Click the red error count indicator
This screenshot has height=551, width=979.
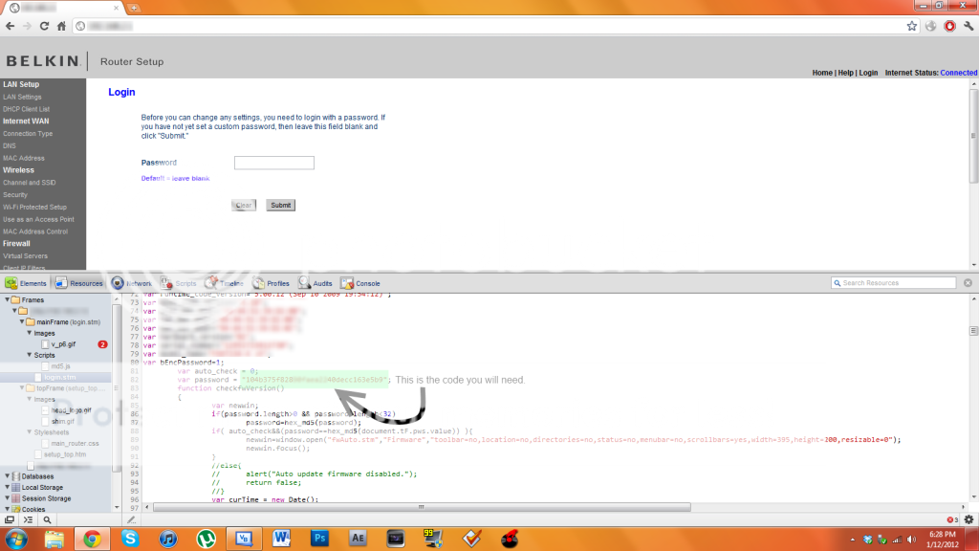pyautogui.click(x=952, y=519)
